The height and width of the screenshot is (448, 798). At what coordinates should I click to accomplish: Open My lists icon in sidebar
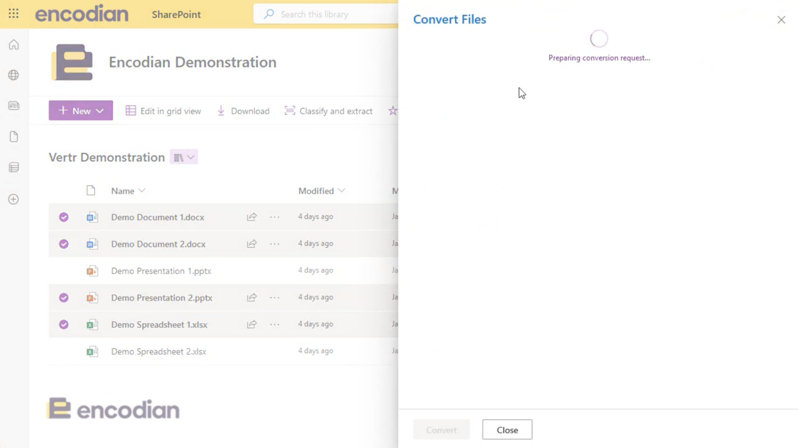14,167
